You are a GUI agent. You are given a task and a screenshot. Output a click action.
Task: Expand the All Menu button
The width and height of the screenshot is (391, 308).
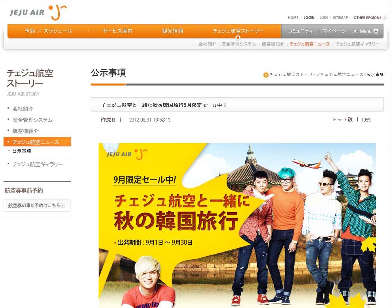pos(366,31)
